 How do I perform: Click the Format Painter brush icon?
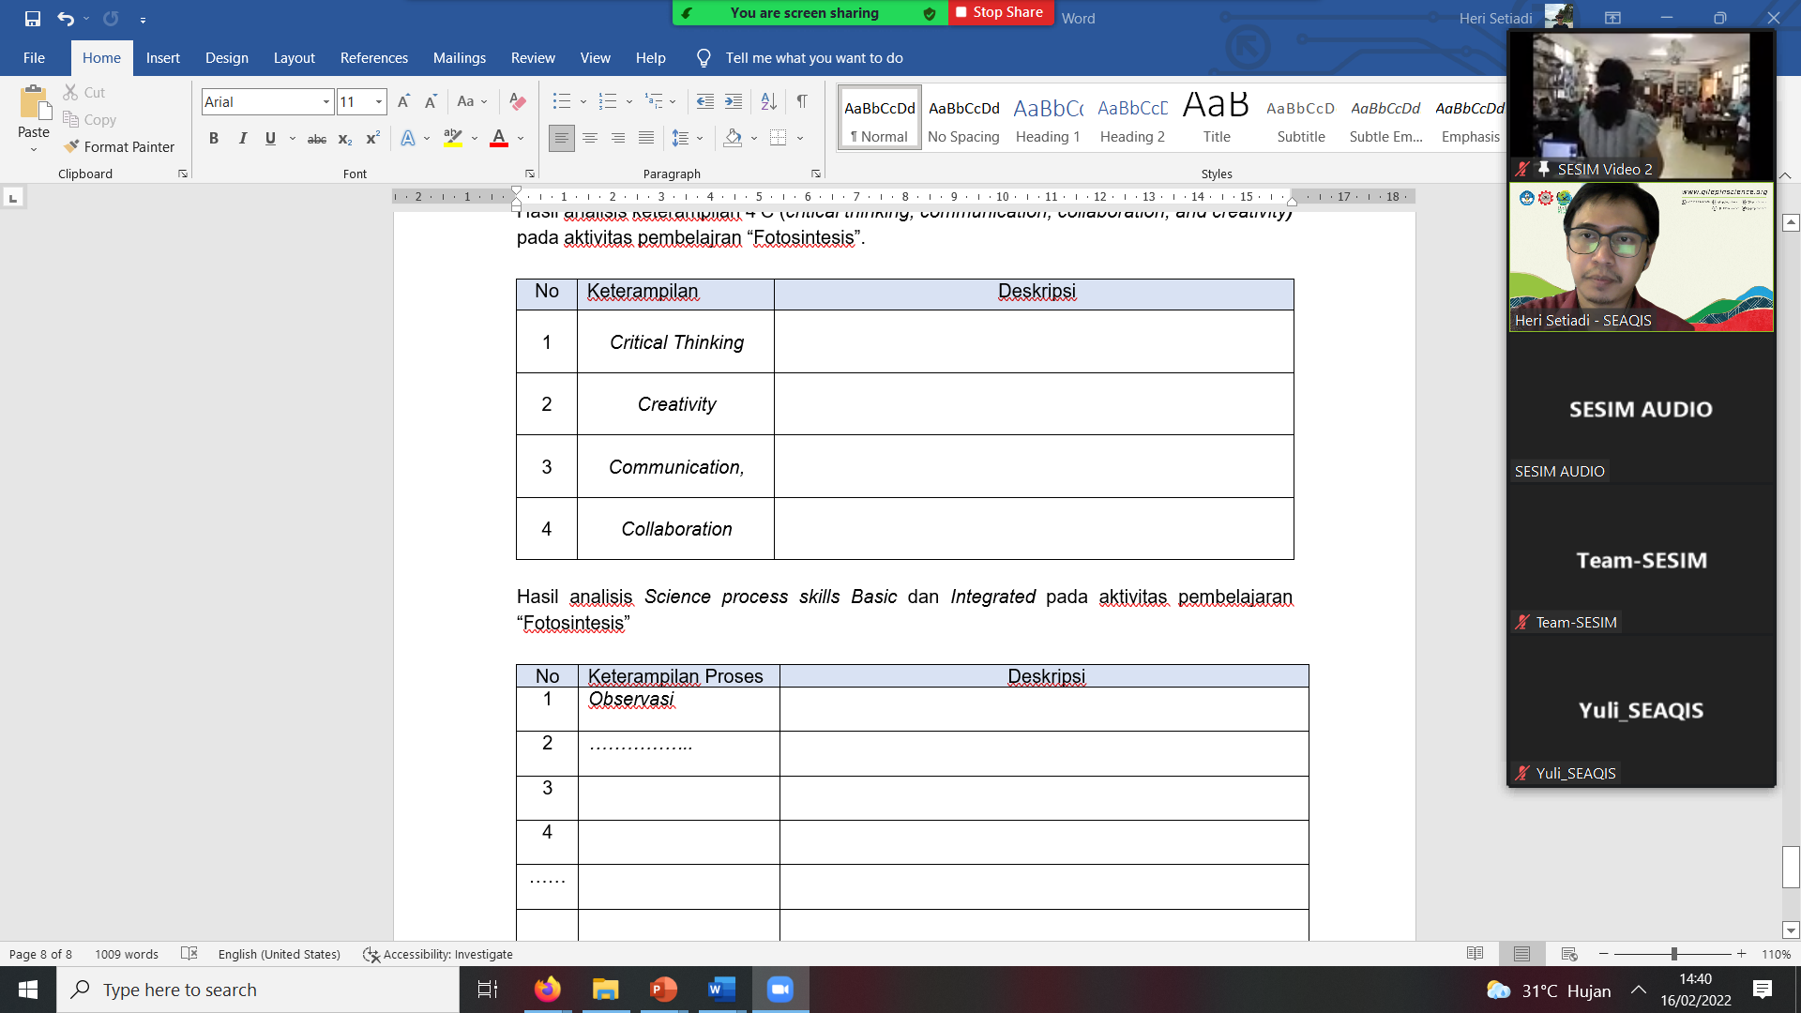[x=71, y=146]
